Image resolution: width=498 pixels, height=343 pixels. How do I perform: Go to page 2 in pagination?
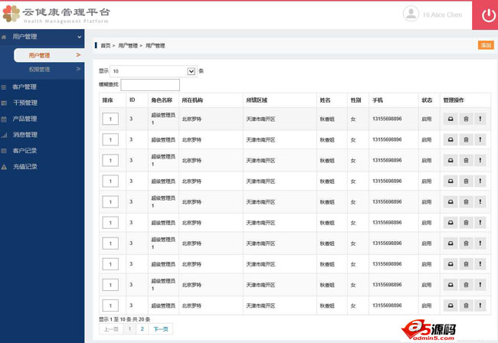point(142,328)
